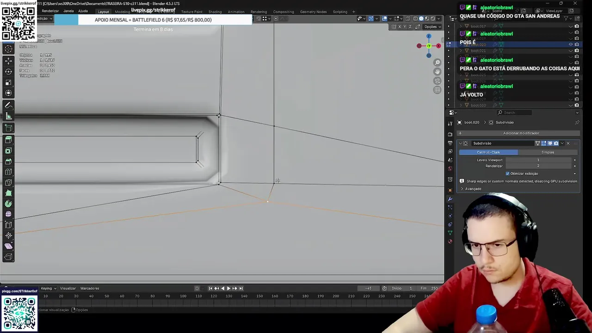Hide boot.020 with its eye icon
Image resolution: width=592 pixels, height=333 pixels.
point(570,44)
